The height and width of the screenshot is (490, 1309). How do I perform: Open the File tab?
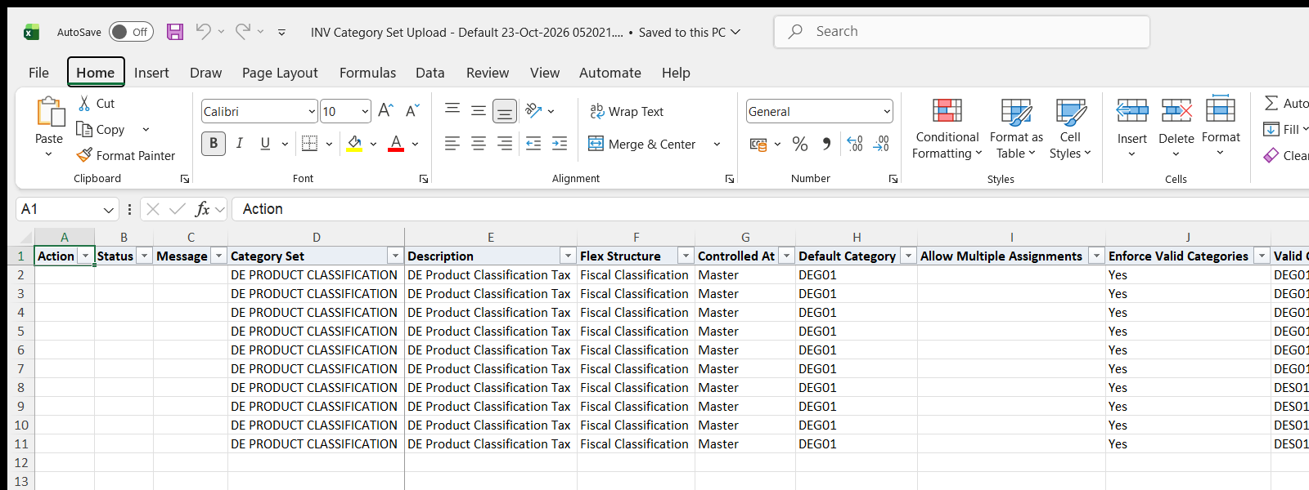[x=38, y=73]
